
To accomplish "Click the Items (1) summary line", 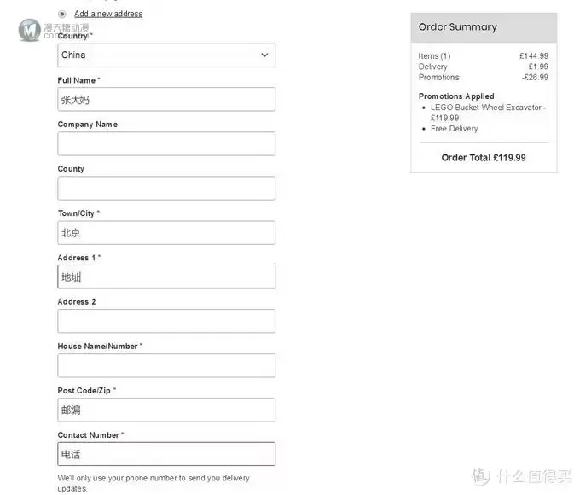I will (484, 56).
